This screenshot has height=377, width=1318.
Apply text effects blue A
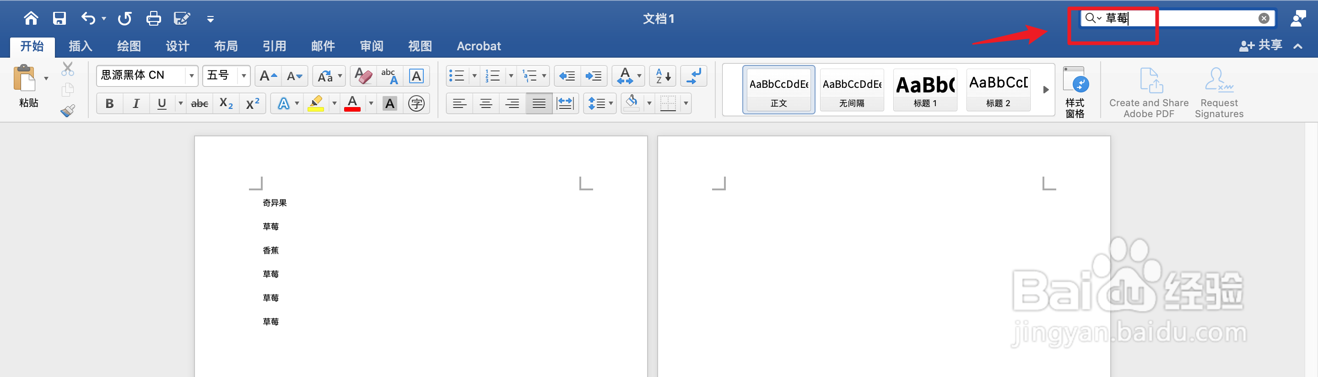(x=283, y=104)
